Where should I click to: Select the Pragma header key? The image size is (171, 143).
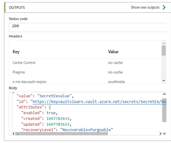[19, 72]
